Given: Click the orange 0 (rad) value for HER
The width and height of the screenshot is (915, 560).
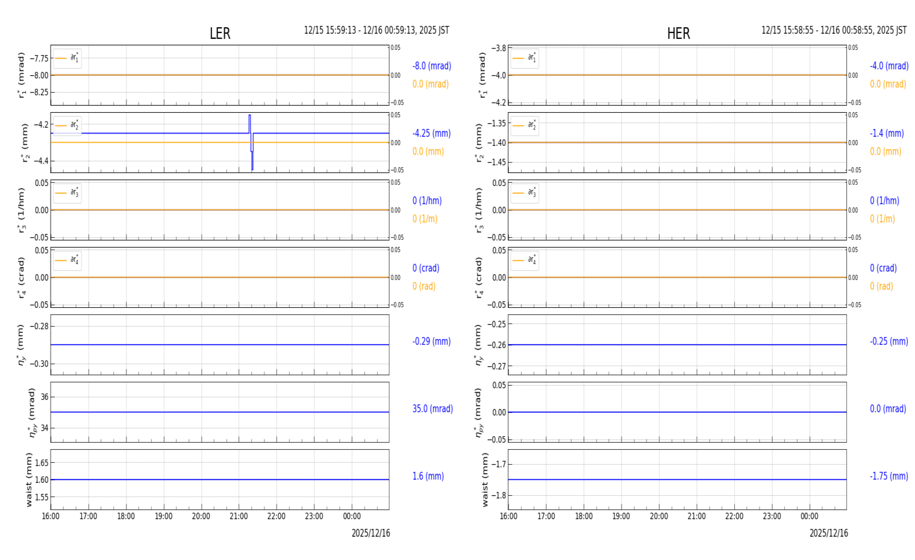Looking at the screenshot, I should (x=882, y=286).
